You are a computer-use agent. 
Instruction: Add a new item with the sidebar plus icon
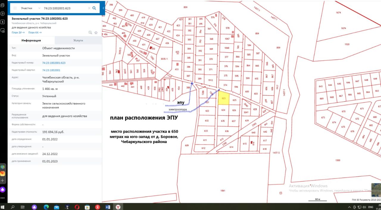coord(3,181)
